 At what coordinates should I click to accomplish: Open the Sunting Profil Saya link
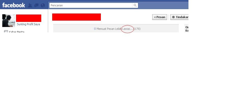(x=28, y=24)
